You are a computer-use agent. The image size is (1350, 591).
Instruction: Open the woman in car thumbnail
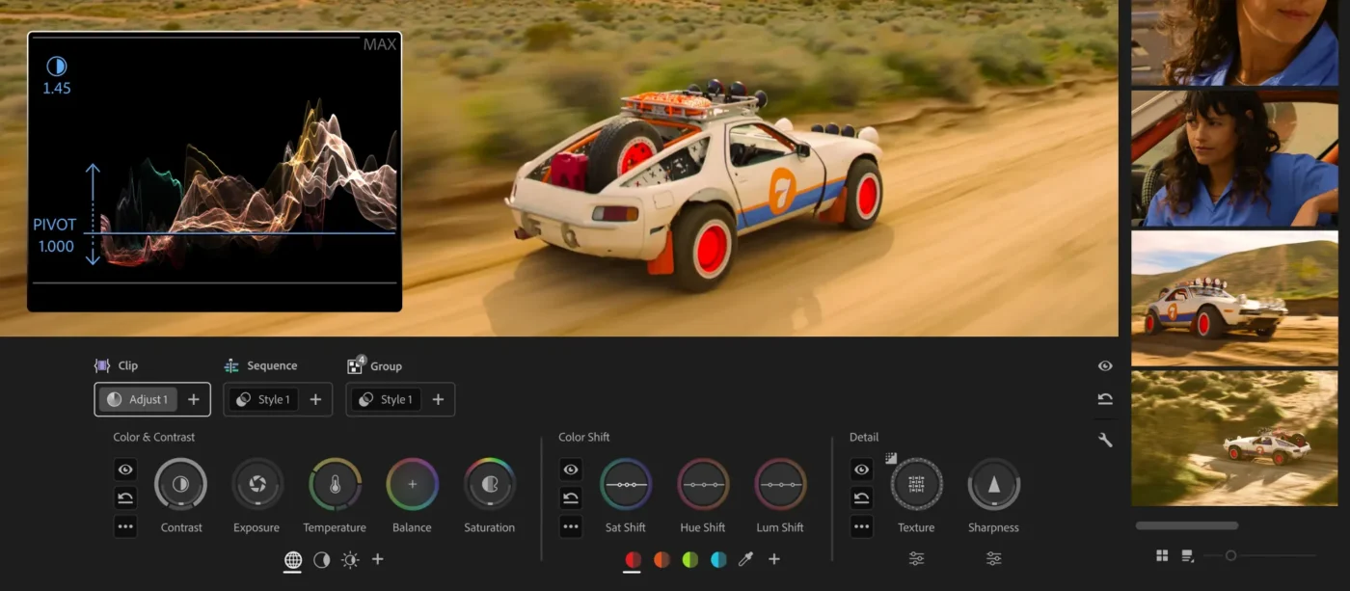[1234, 158]
